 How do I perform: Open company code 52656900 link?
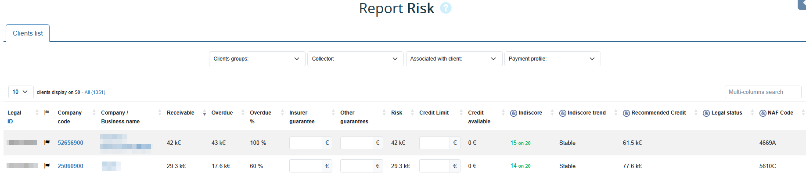click(70, 143)
